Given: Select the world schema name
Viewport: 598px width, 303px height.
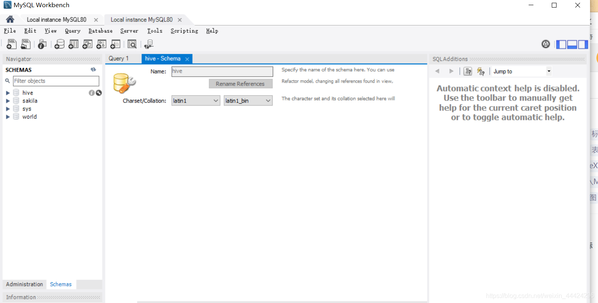Looking at the screenshot, I should point(30,117).
